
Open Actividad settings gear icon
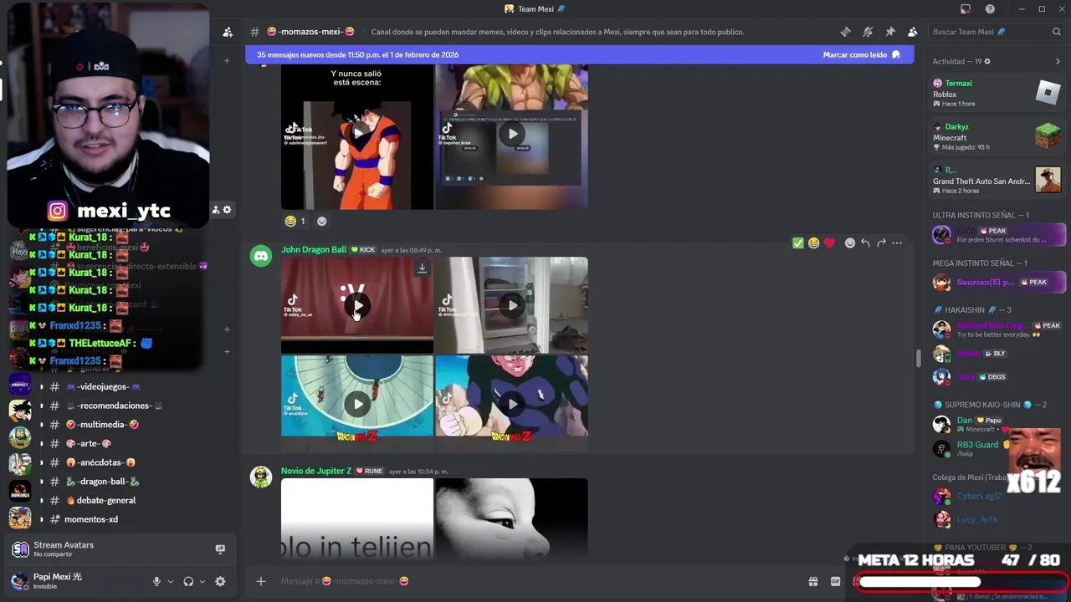pyautogui.click(x=987, y=61)
